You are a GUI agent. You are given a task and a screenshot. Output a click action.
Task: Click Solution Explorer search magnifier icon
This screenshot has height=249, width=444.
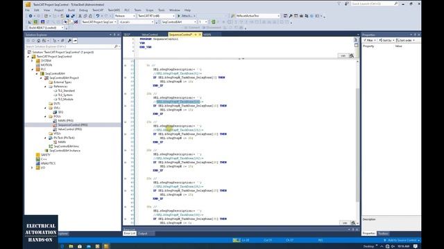pyautogui.click(x=116, y=46)
